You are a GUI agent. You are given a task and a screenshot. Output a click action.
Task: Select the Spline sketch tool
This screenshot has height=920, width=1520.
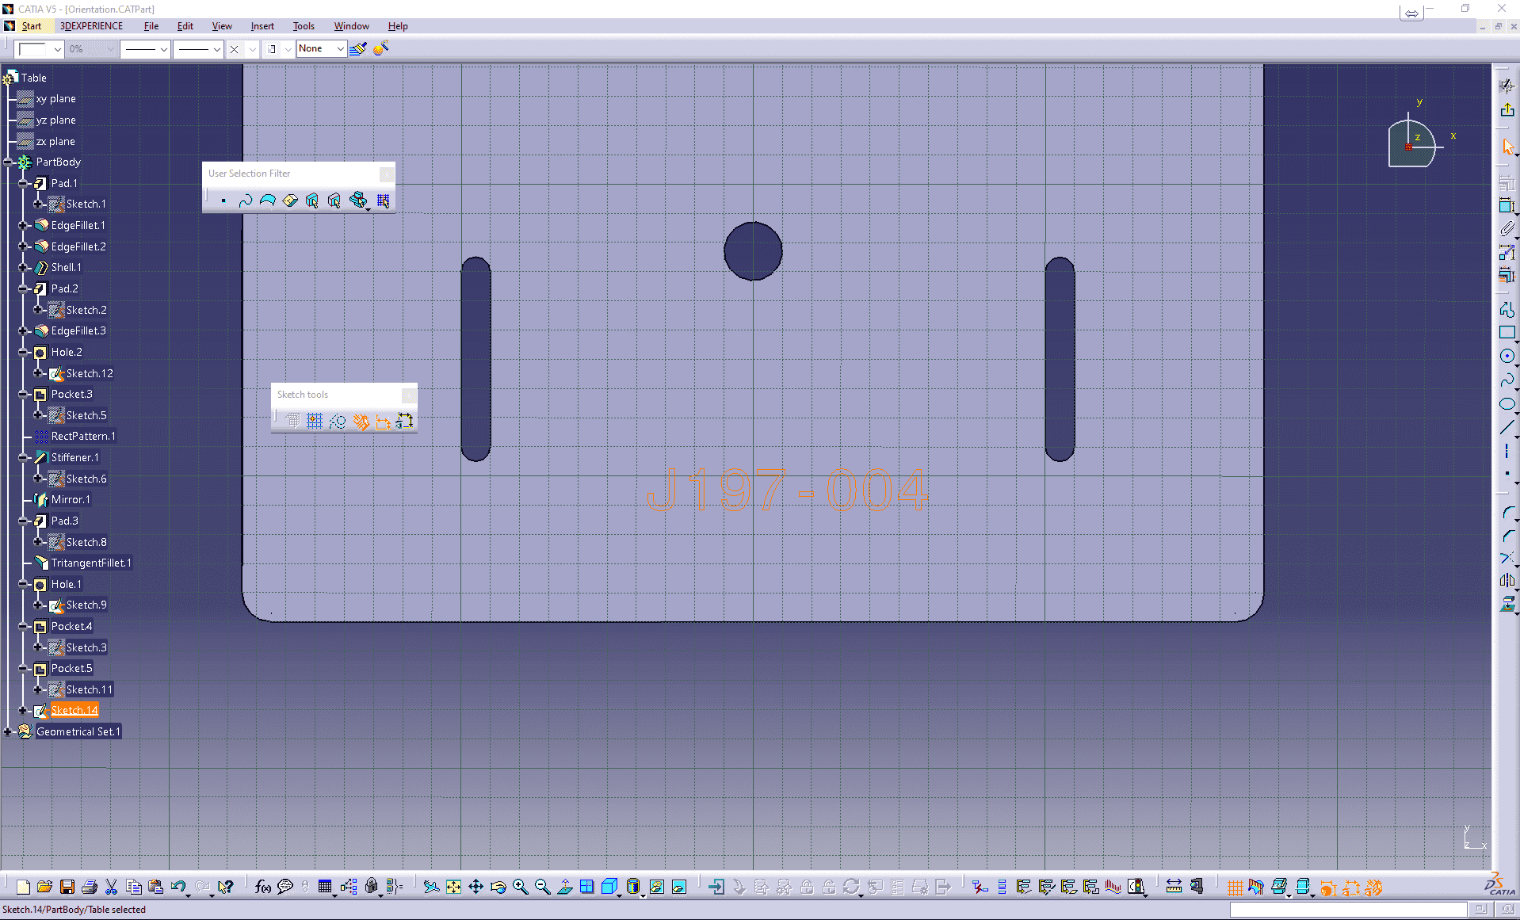click(x=1507, y=380)
